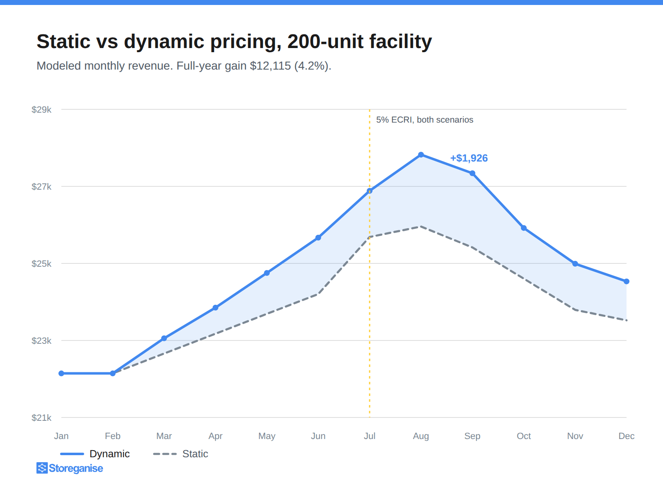Click the Dec x-axis label
The width and height of the screenshot is (663, 497).
tap(627, 436)
